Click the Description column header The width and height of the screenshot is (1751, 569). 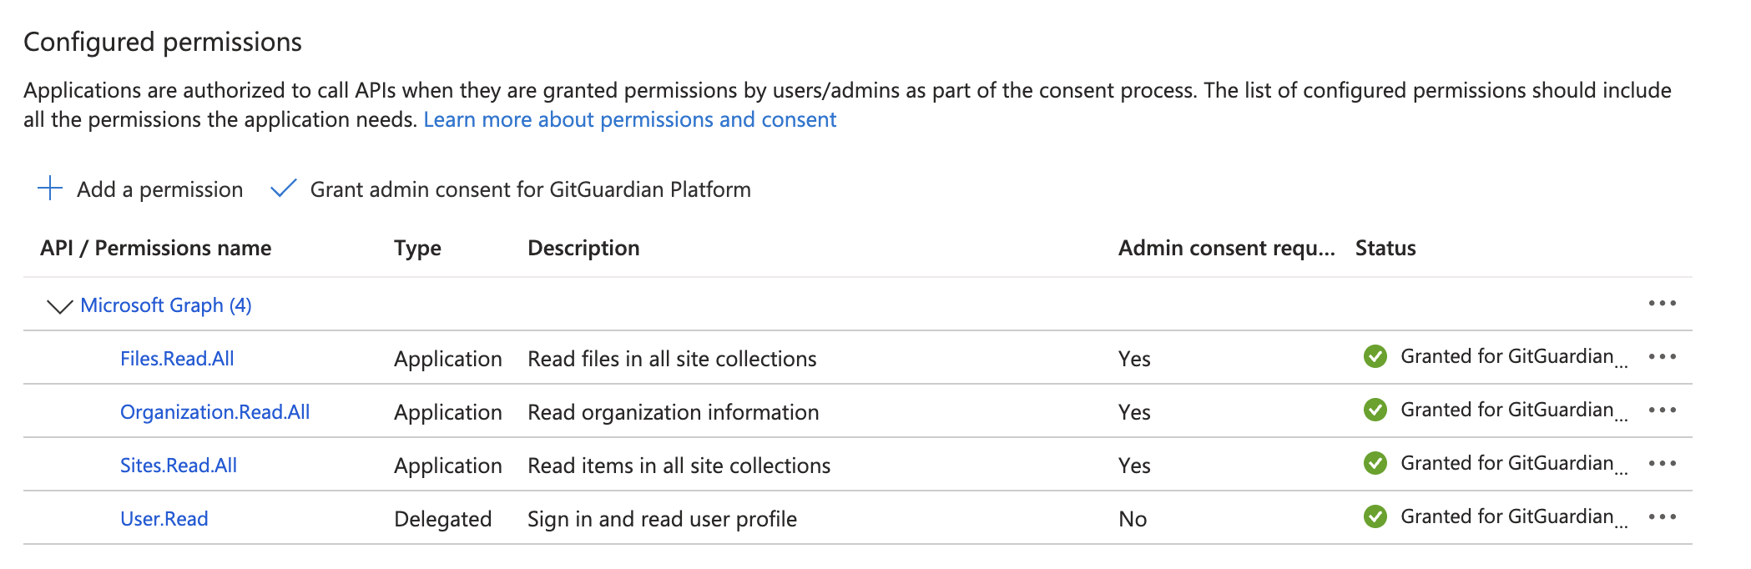coord(583,249)
